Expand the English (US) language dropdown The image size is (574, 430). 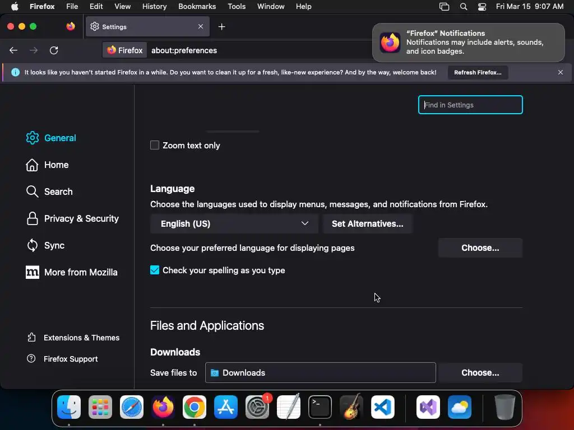[x=234, y=223]
